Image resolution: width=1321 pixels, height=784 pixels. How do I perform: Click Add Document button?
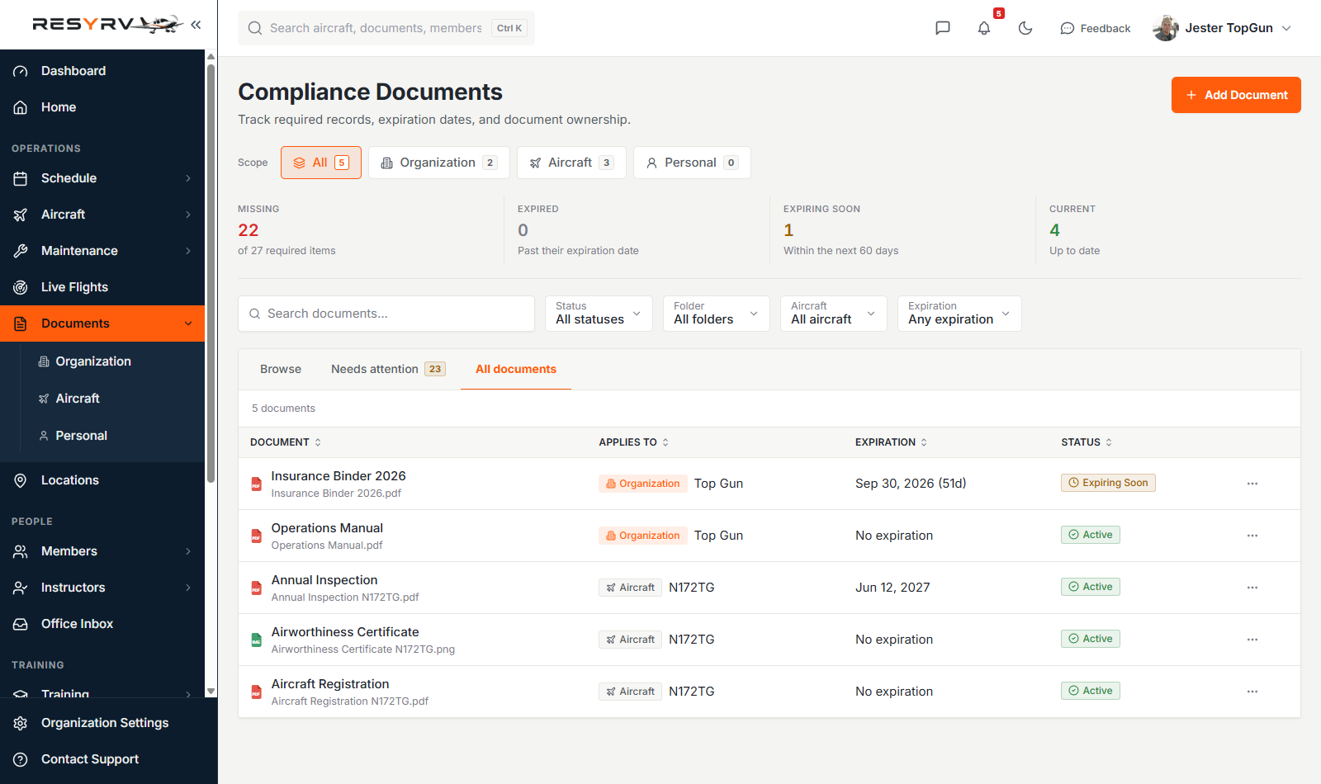pos(1236,95)
